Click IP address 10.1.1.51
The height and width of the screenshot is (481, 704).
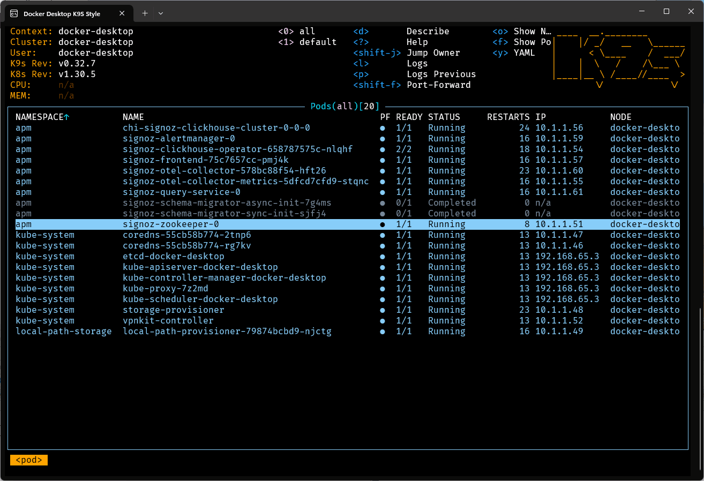(x=559, y=224)
